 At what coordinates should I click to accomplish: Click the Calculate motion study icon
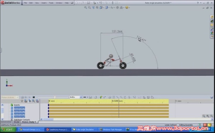pyautogui.click(x=22, y=97)
